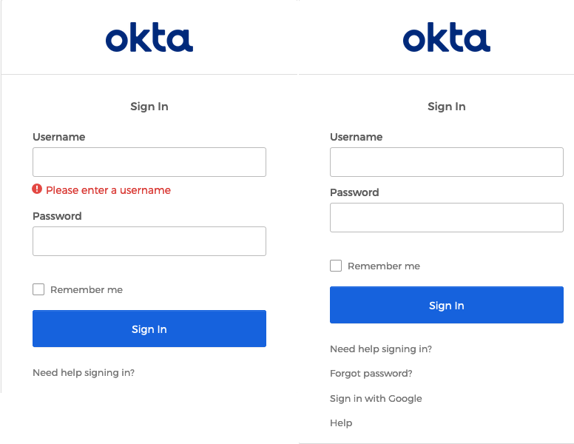574x444 pixels.
Task: Focus the Password field below the username error
Action: [149, 241]
